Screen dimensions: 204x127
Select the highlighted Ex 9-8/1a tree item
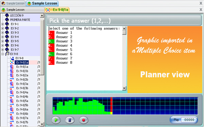[22, 62]
